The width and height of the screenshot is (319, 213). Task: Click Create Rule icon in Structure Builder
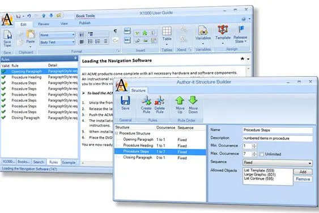click(x=146, y=101)
